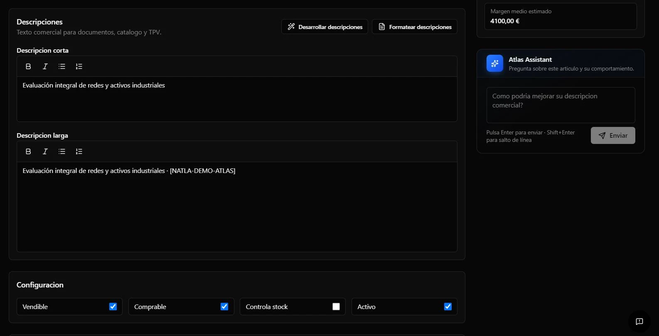Click inside the Descripcion corta text area

(x=237, y=99)
